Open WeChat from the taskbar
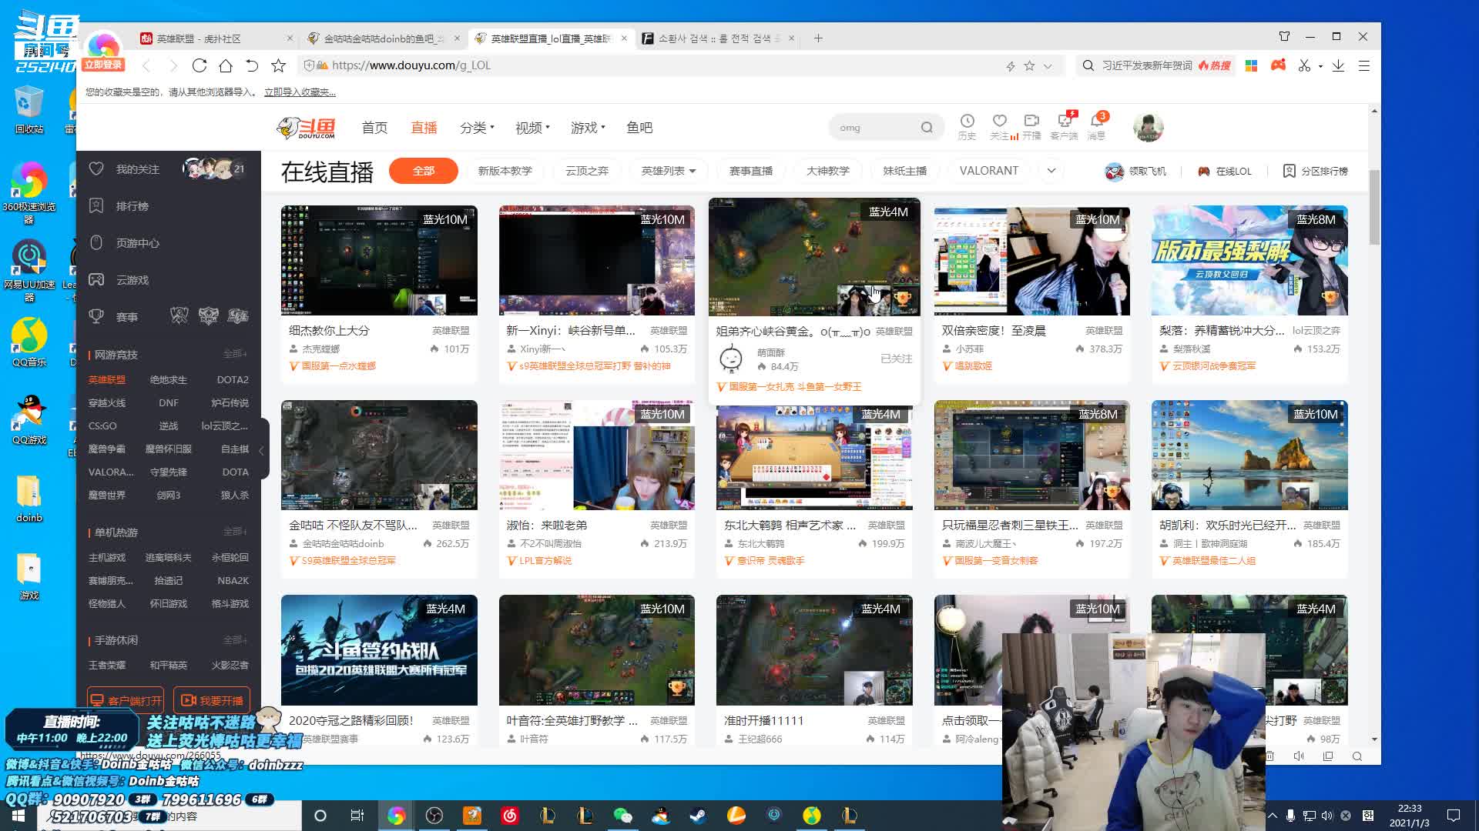This screenshot has width=1479, height=831. pos(622,816)
